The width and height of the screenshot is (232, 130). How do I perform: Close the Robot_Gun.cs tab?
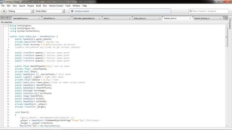tap(190, 18)
